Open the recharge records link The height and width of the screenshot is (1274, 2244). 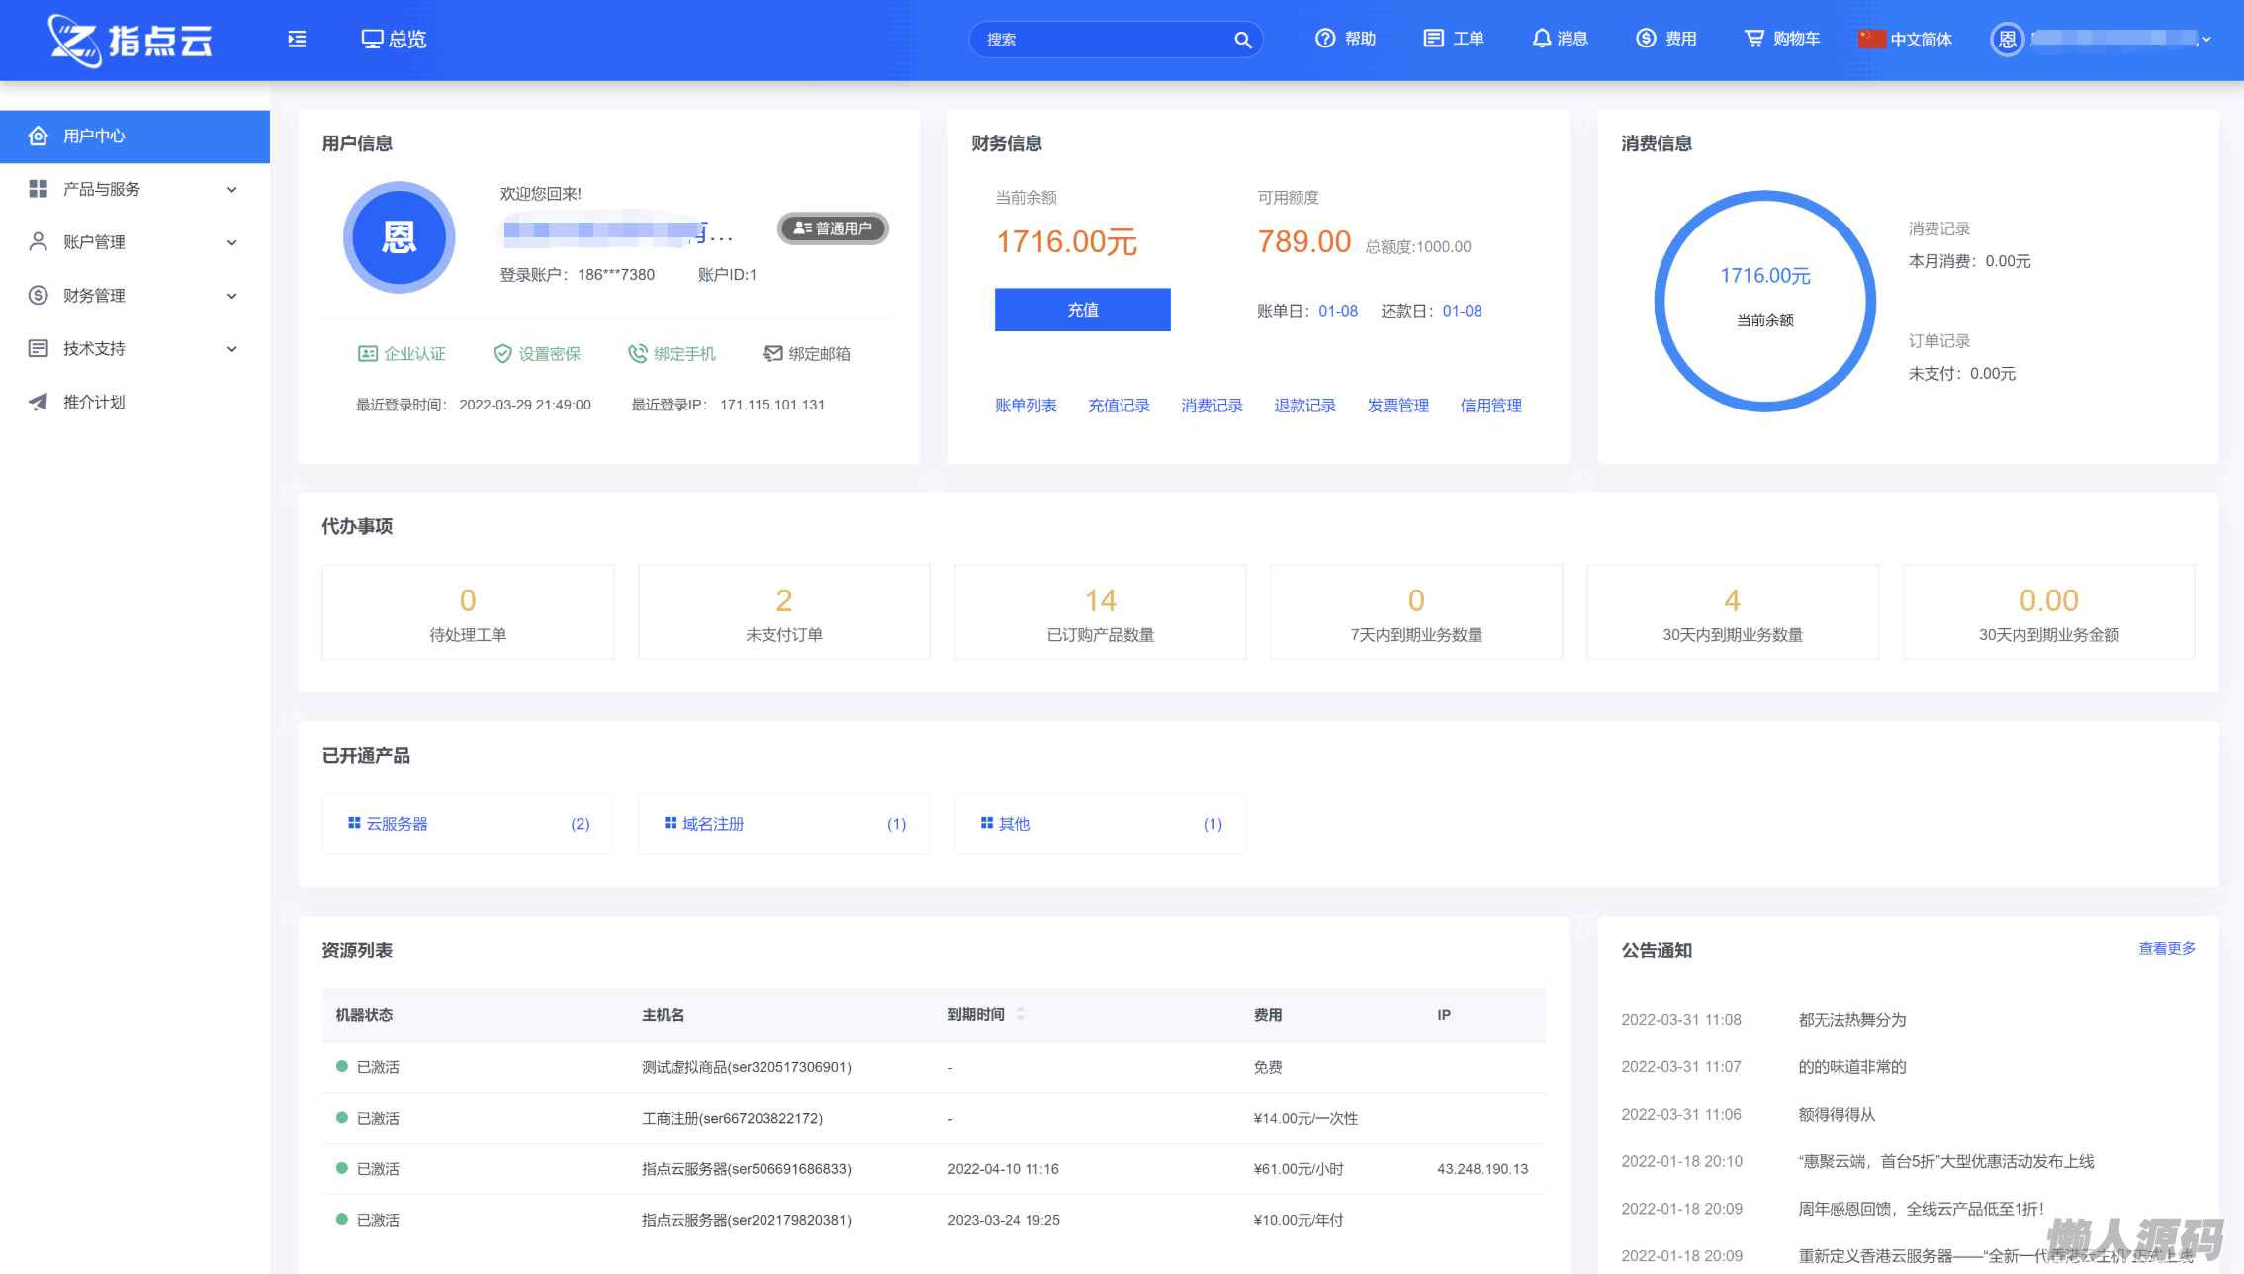click(x=1119, y=406)
